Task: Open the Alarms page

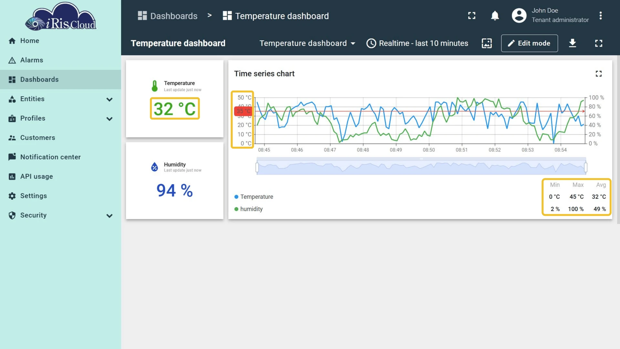Action: [x=60, y=60]
